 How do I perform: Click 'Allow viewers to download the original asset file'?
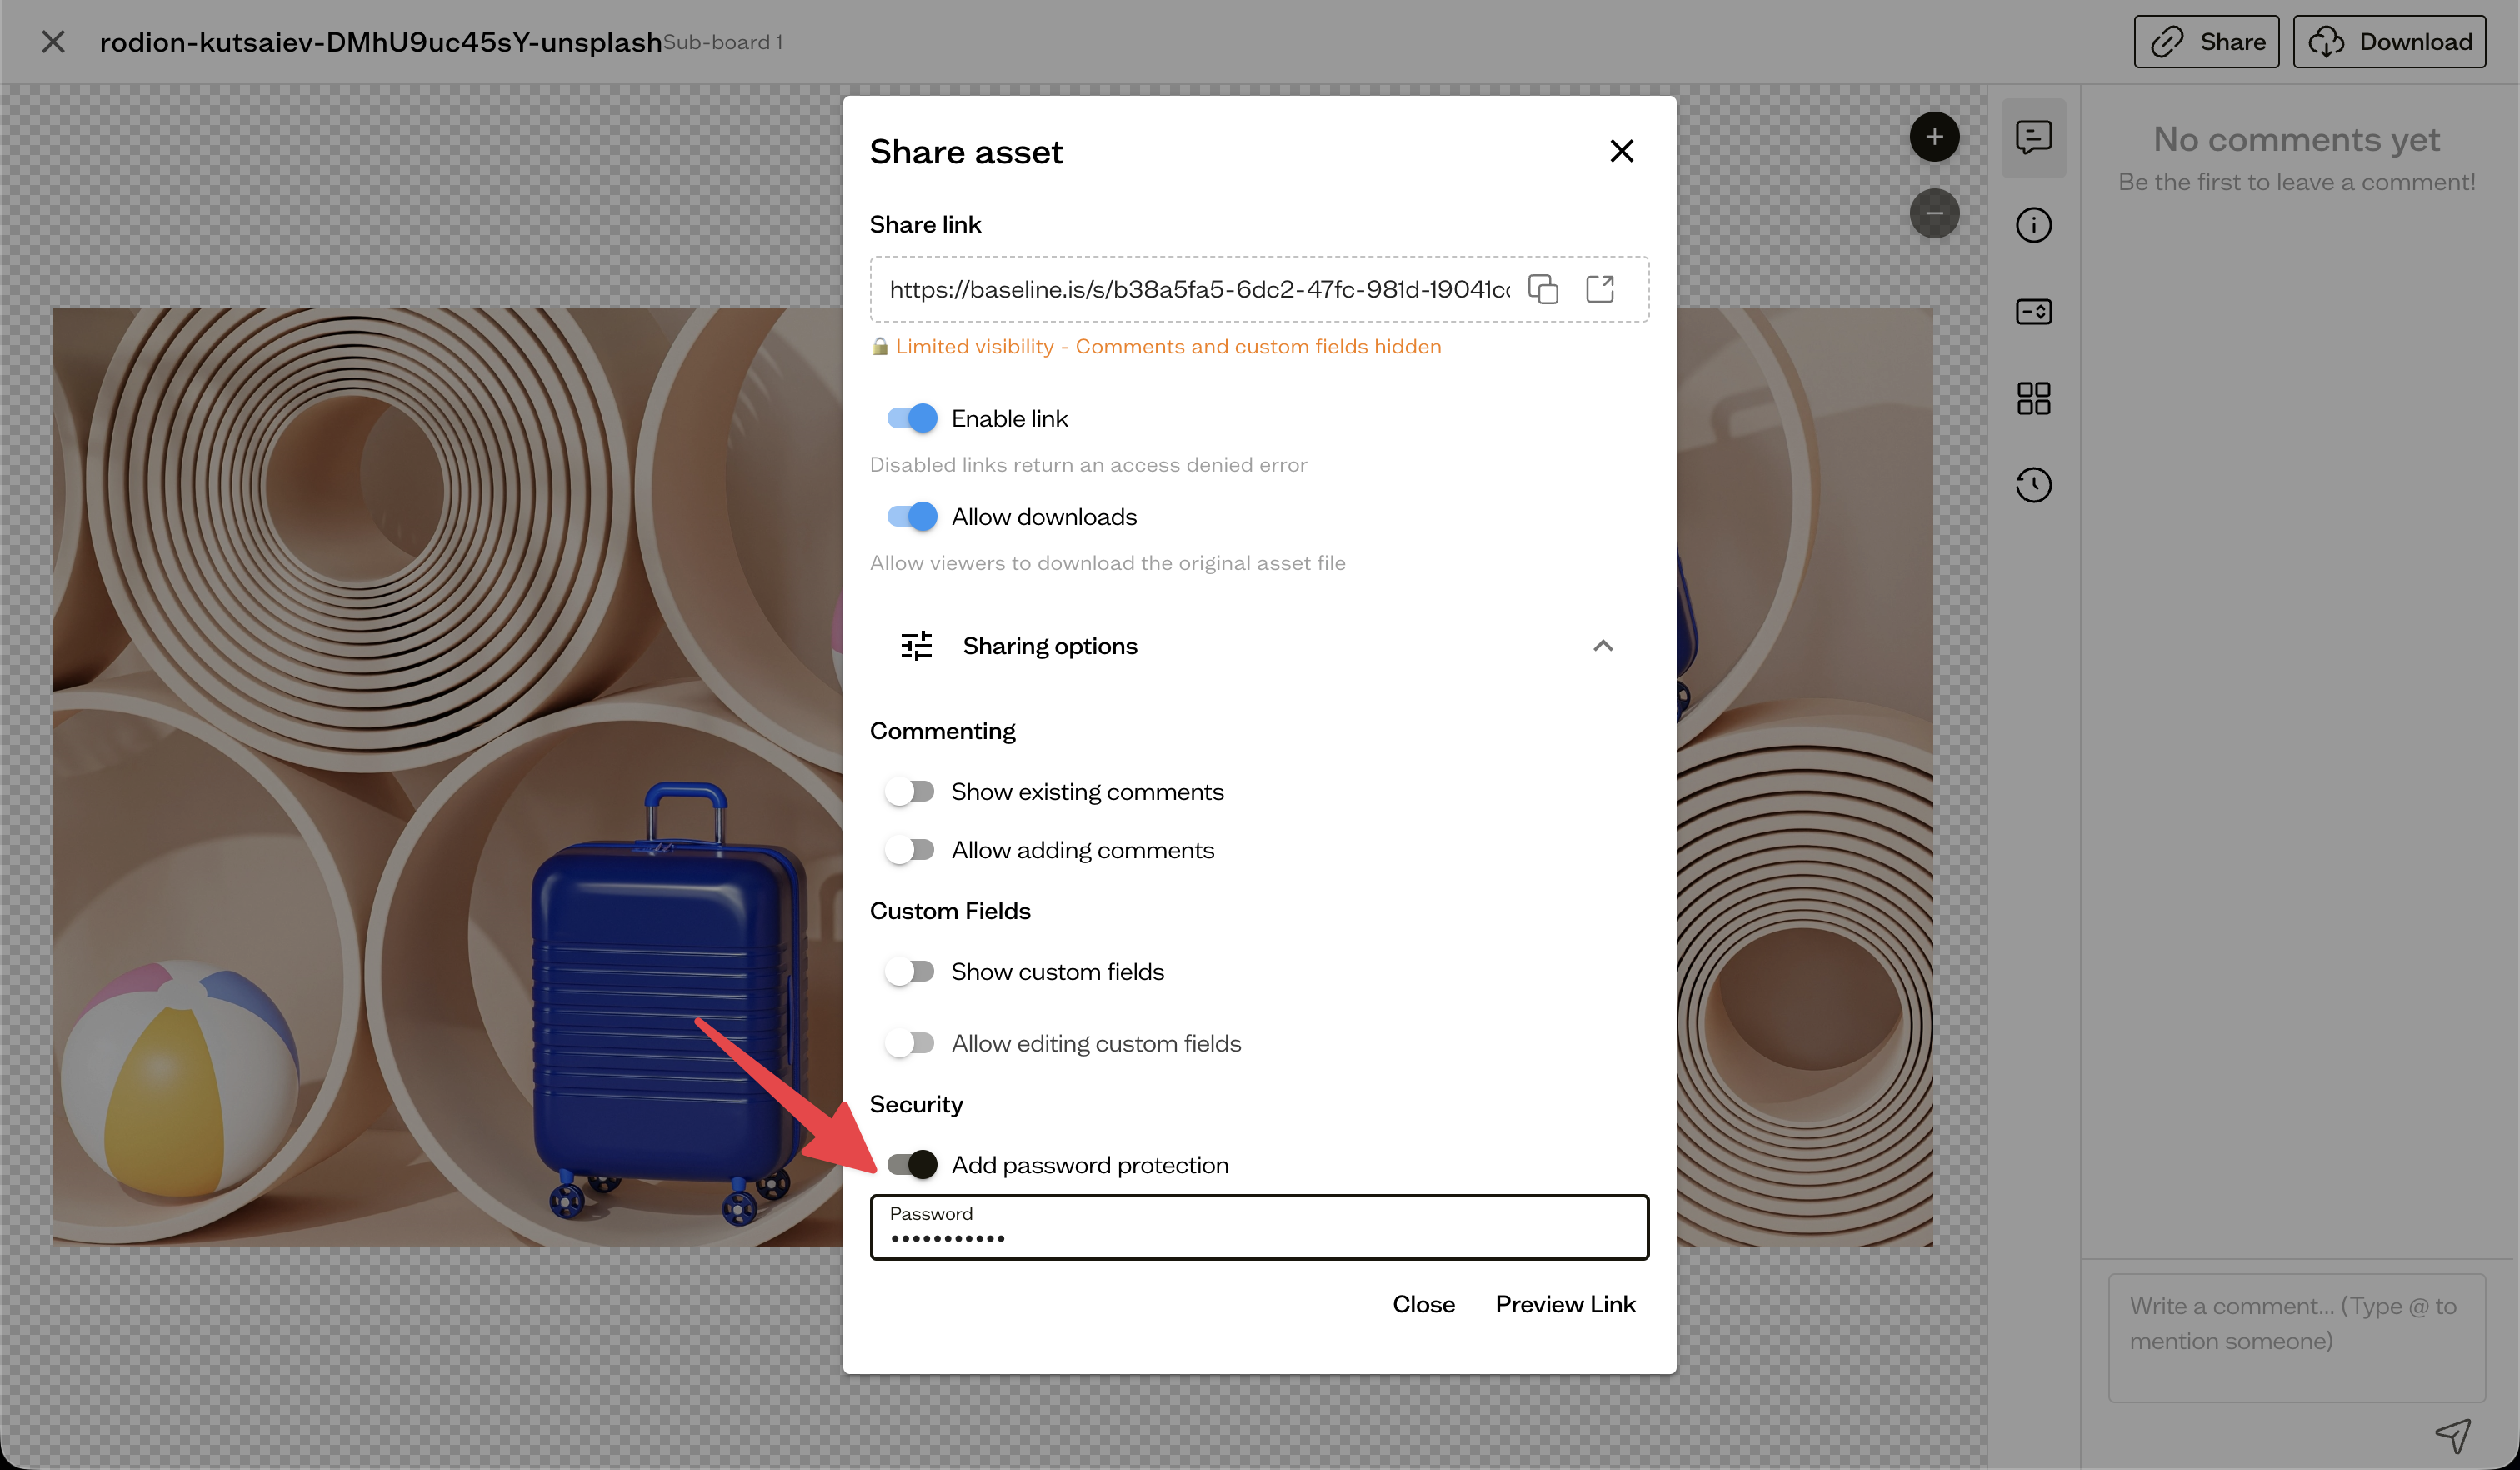click(x=1107, y=563)
